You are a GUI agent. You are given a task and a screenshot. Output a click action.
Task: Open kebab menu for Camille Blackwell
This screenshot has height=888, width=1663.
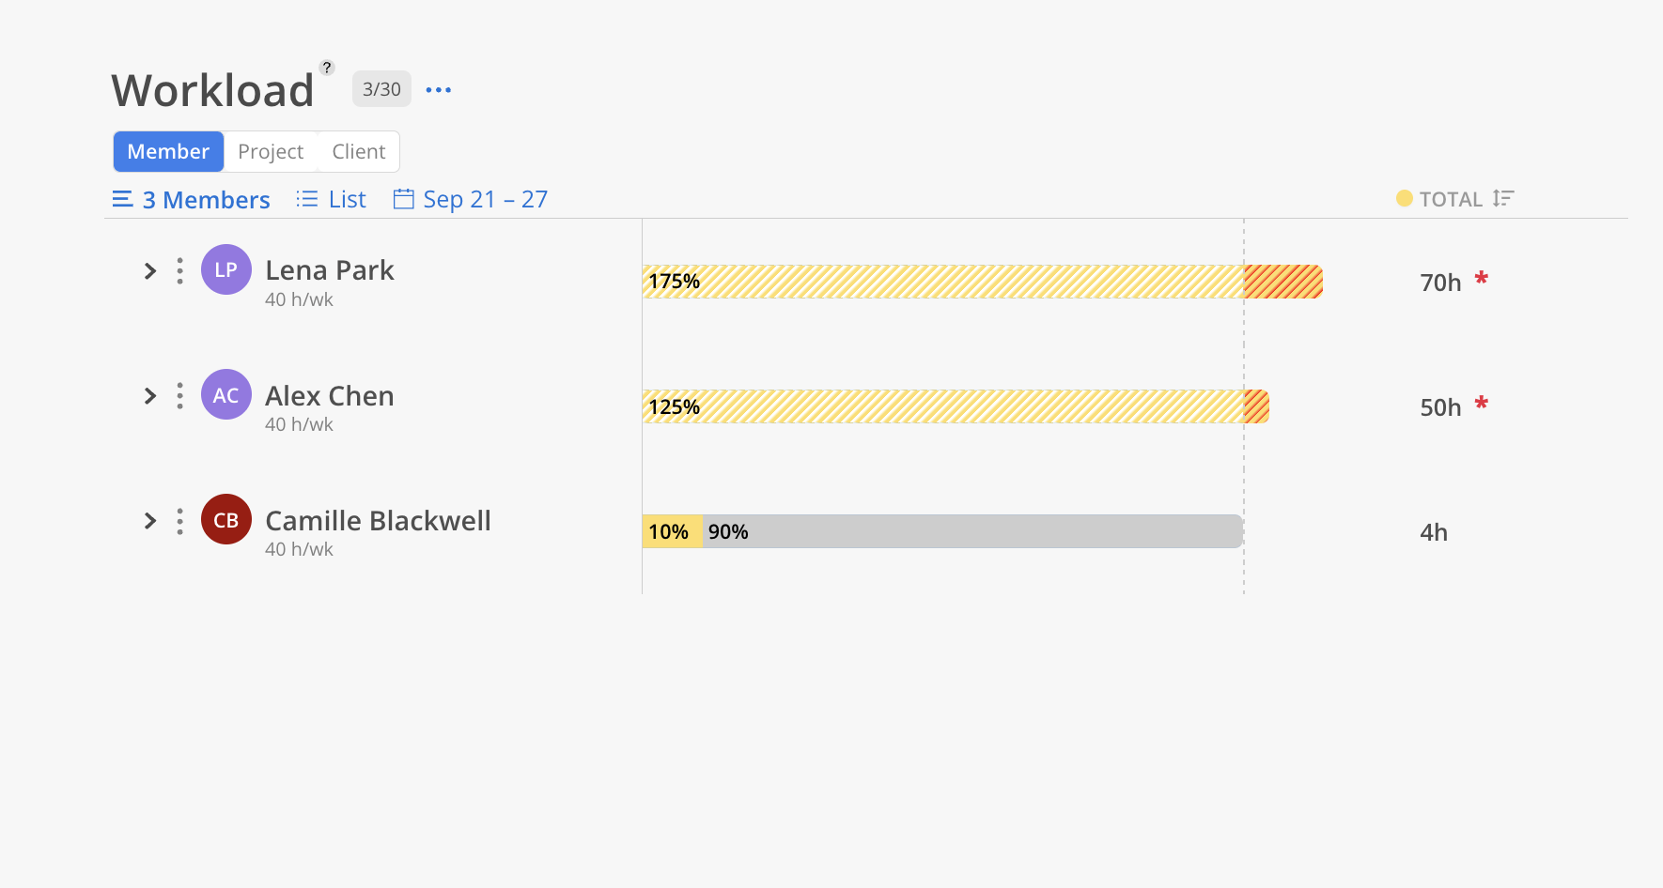point(179,521)
